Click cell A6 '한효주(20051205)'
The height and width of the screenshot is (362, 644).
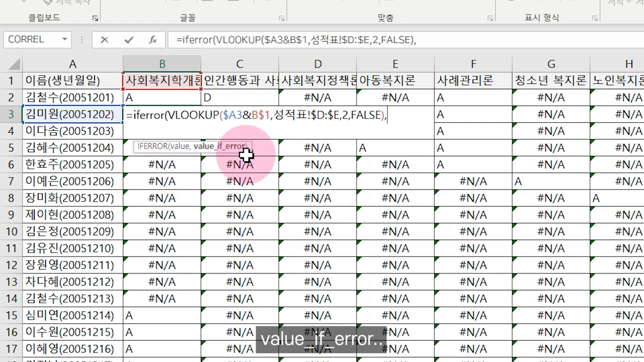(73, 164)
